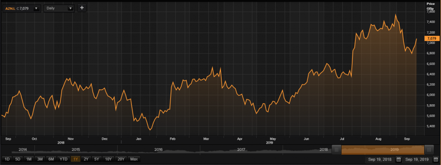Select the 3M time range

point(40,159)
